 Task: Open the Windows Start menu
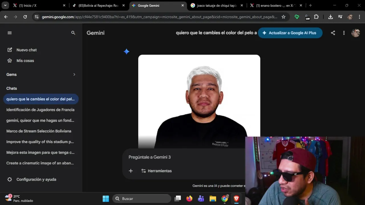106,198
